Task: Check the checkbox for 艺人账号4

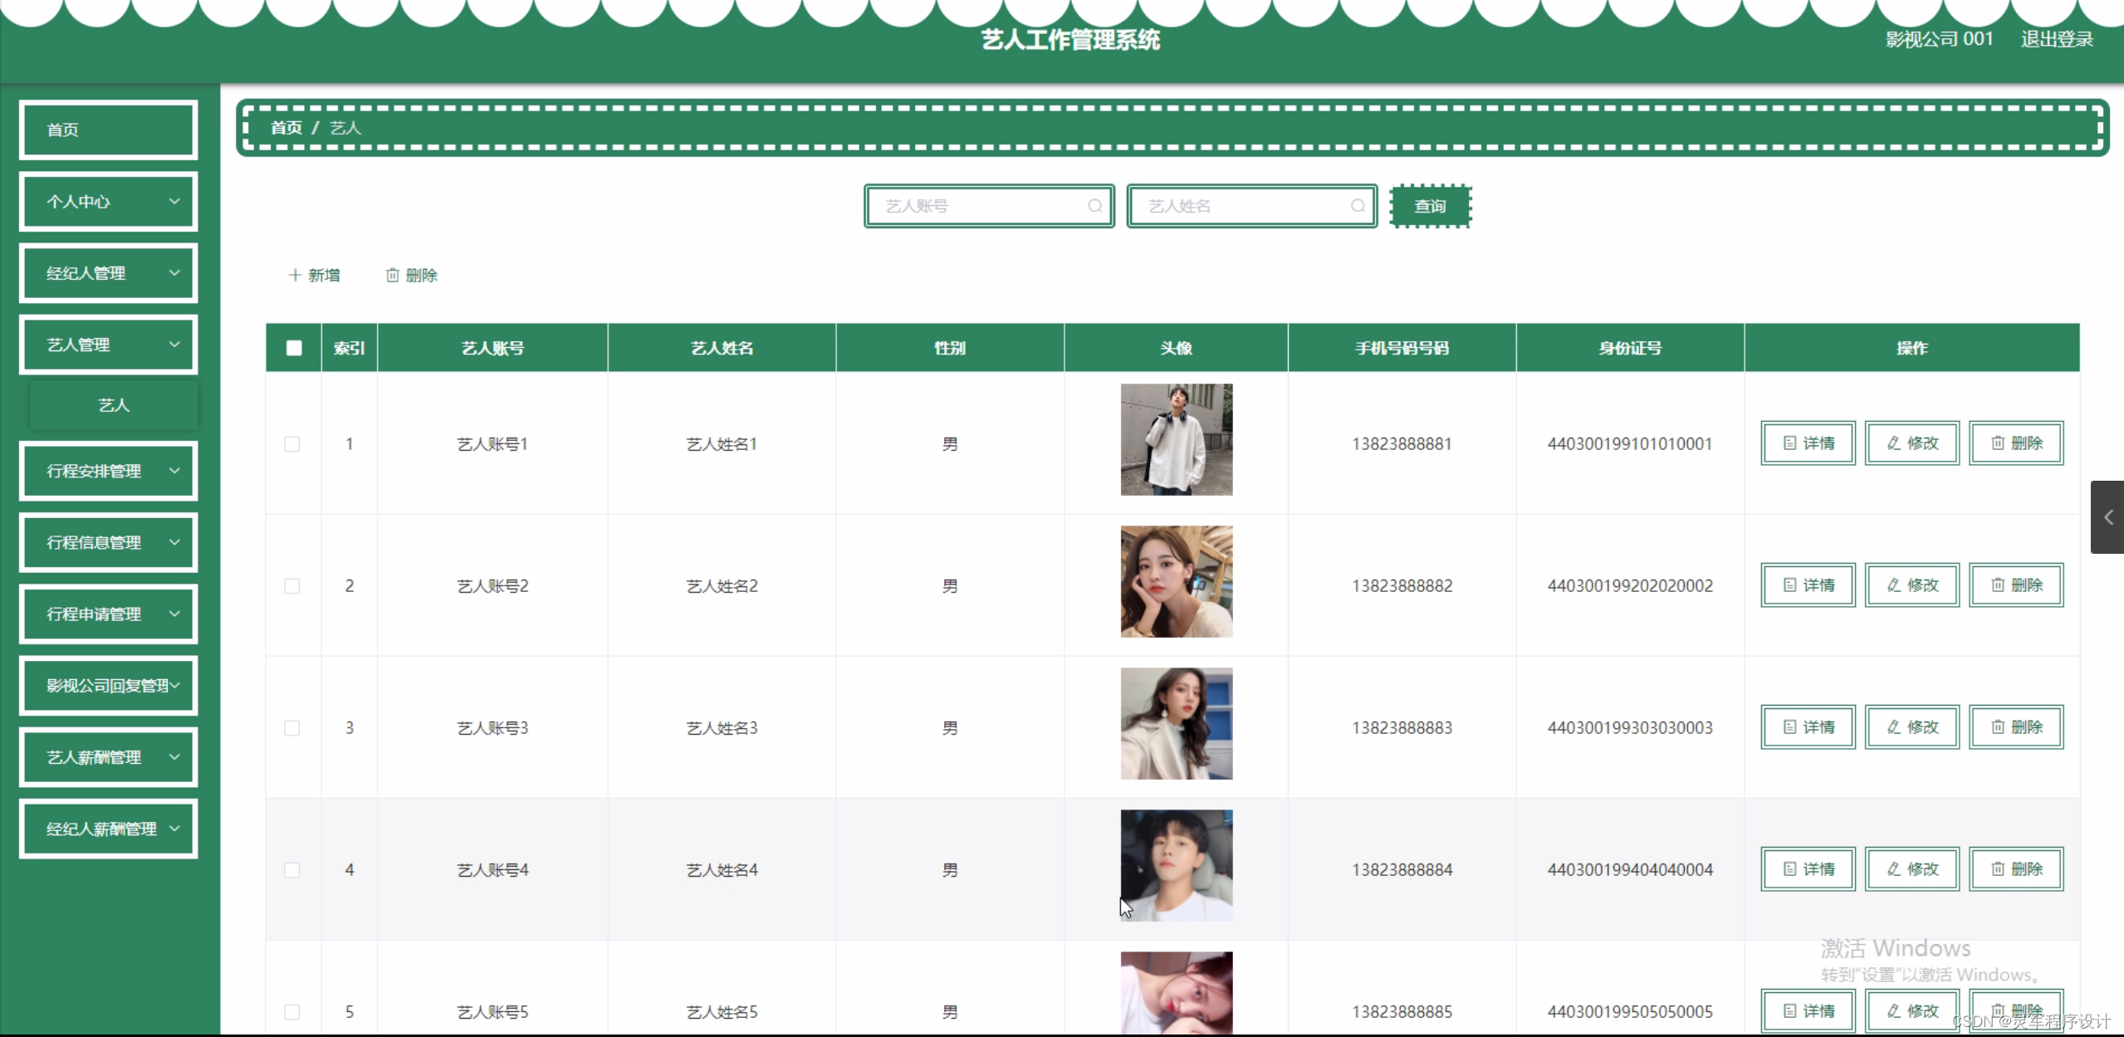Action: point(292,870)
